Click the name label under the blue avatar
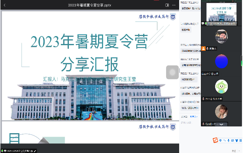Image resolution: width=244 pixels, height=153 pixels. pyautogui.click(x=210, y=74)
